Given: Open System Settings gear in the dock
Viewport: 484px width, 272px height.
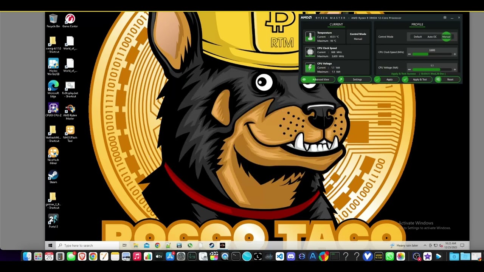Looking at the screenshot, I should pyautogui.click(x=181, y=257).
